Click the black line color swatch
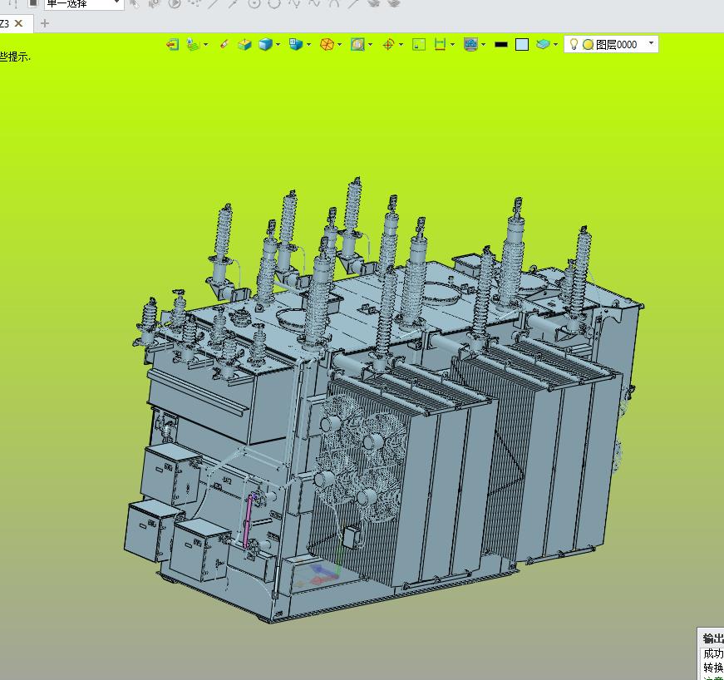The image size is (724, 680). pos(501,44)
